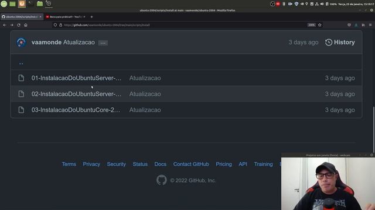Go forward one page in Firefox
Image resolution: width=375 pixels, height=210 pixels.
click(12, 25)
